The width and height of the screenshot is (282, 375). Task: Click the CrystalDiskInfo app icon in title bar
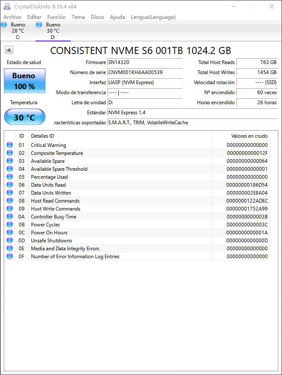click(x=7, y=6)
